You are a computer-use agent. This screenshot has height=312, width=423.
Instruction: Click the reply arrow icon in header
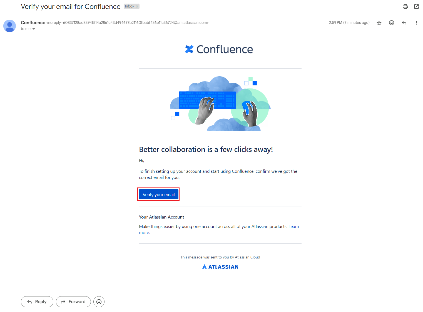[404, 23]
